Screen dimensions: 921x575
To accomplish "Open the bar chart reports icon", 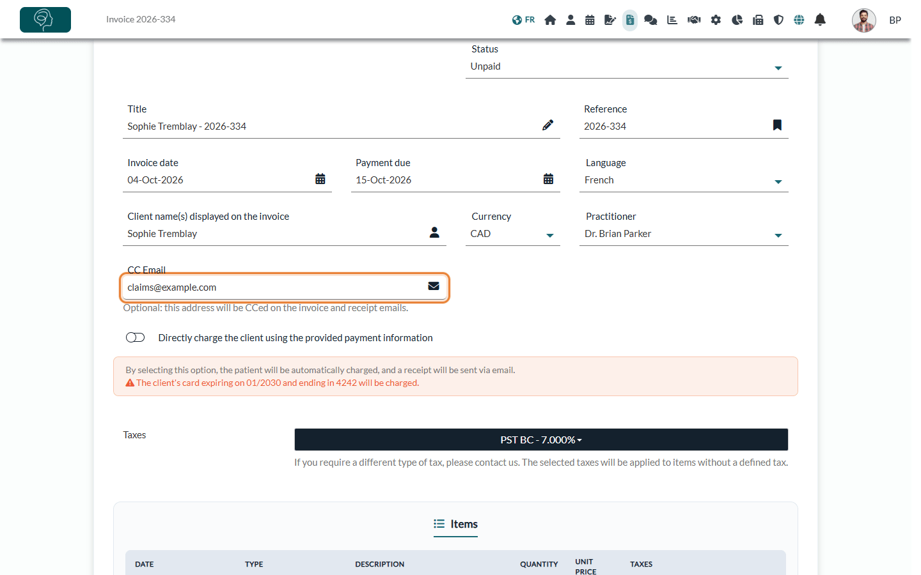I will coord(672,20).
